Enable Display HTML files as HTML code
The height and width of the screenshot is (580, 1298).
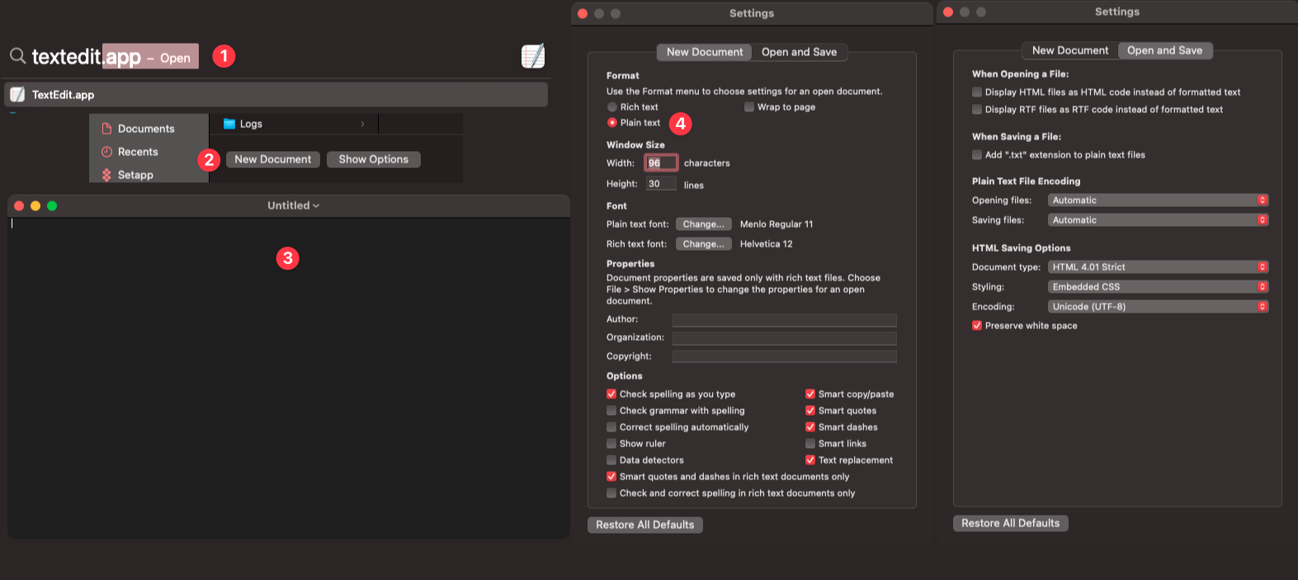click(977, 92)
